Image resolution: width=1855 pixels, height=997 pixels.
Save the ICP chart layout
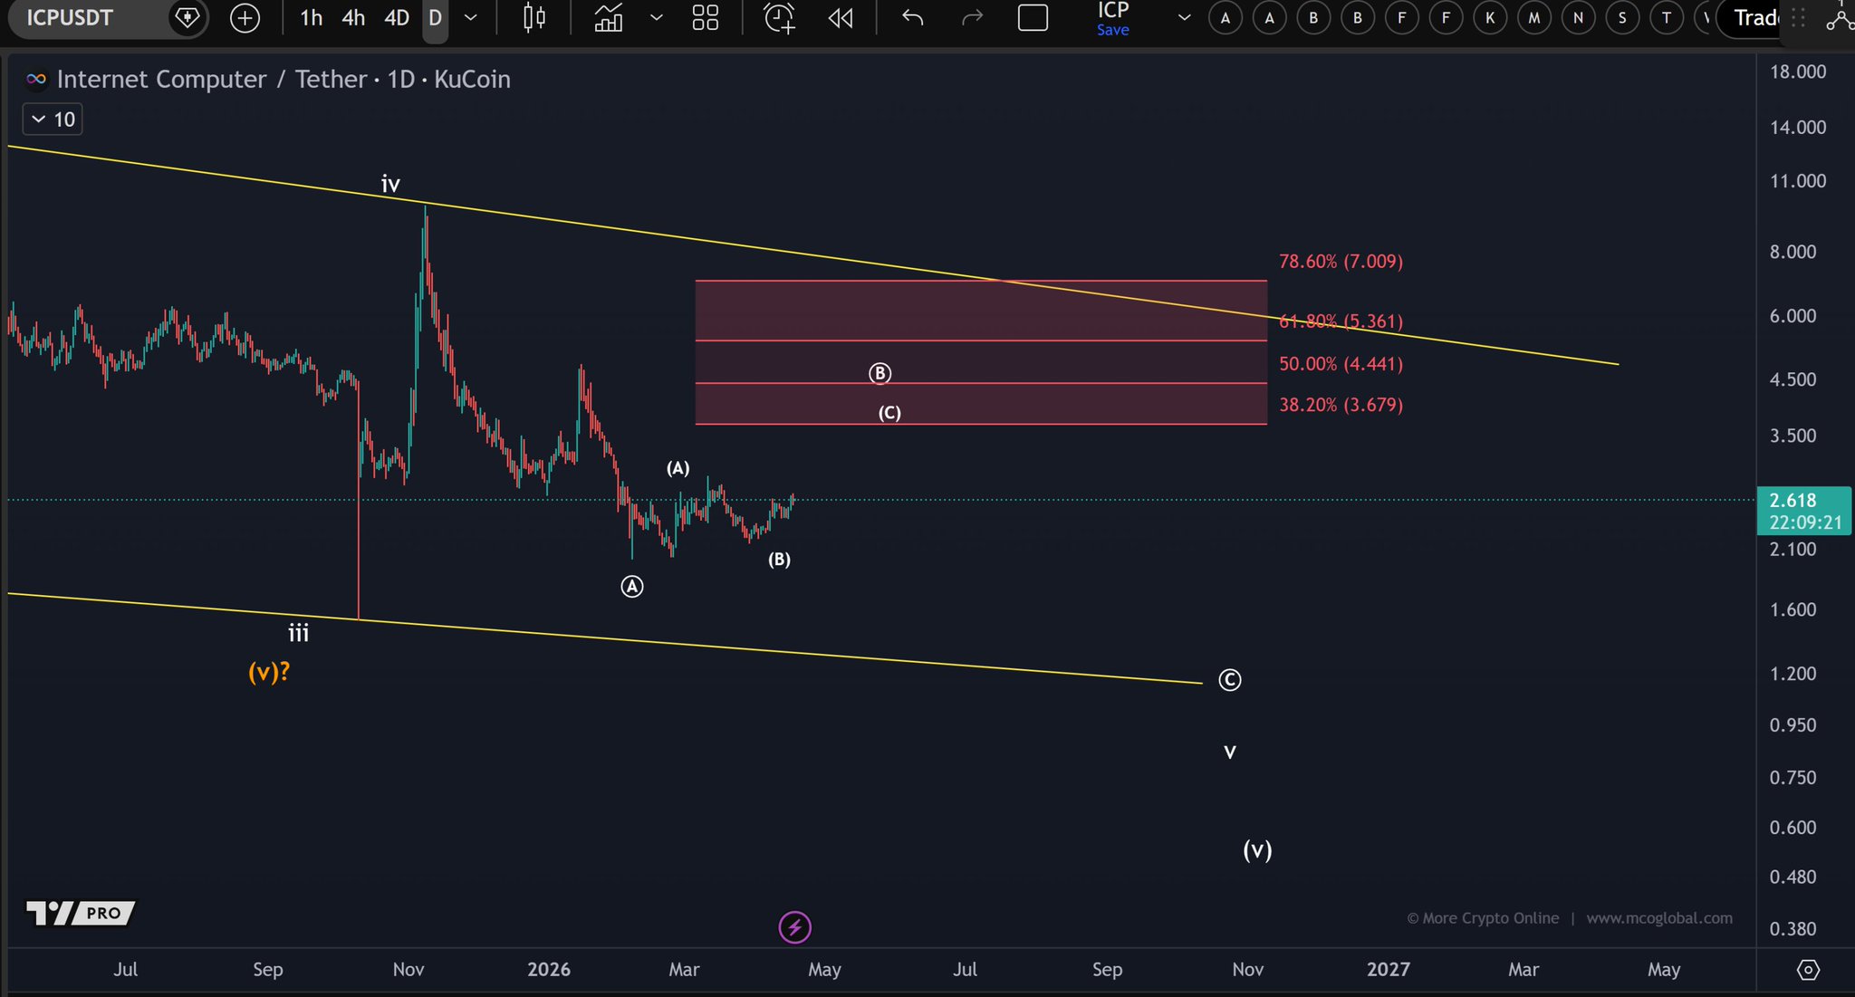(x=1112, y=30)
